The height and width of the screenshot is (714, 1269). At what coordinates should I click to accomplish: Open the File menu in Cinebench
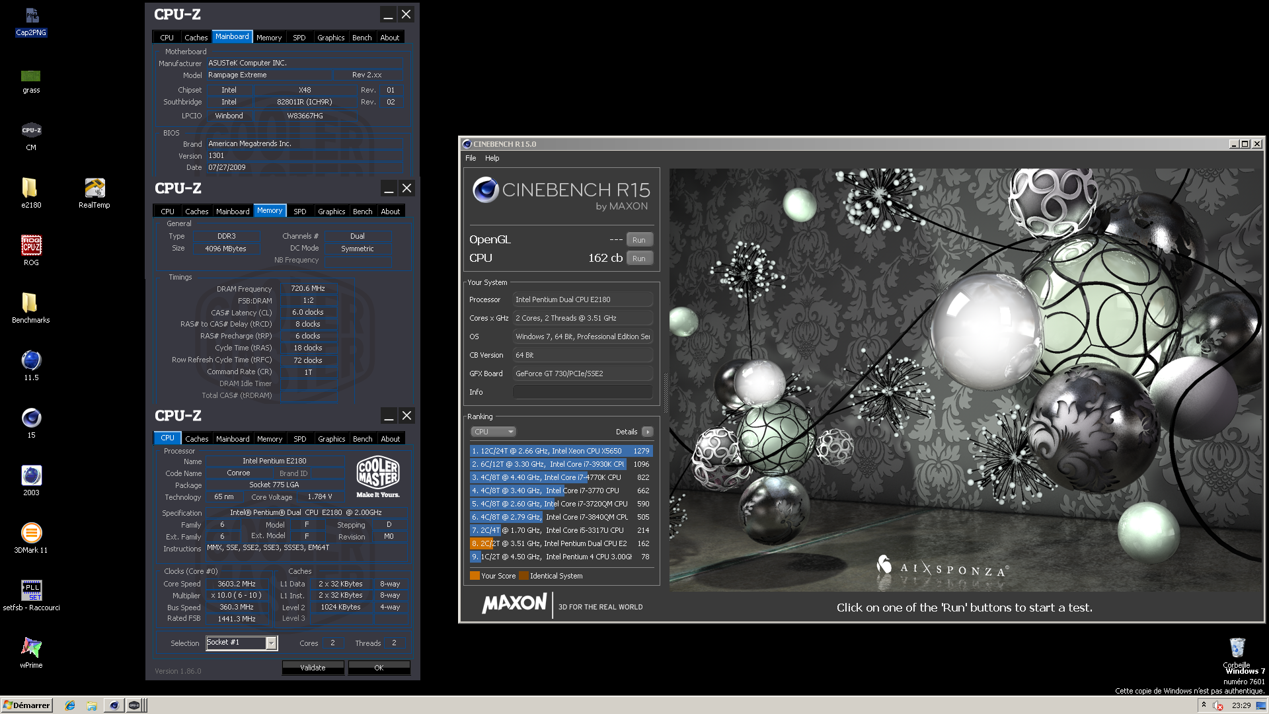471,158
